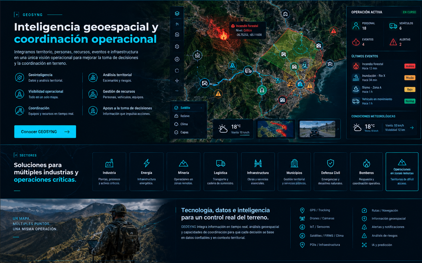This screenshot has width=422, height=263.
Task: Click the EN CURSO status label
Action: coord(409,12)
